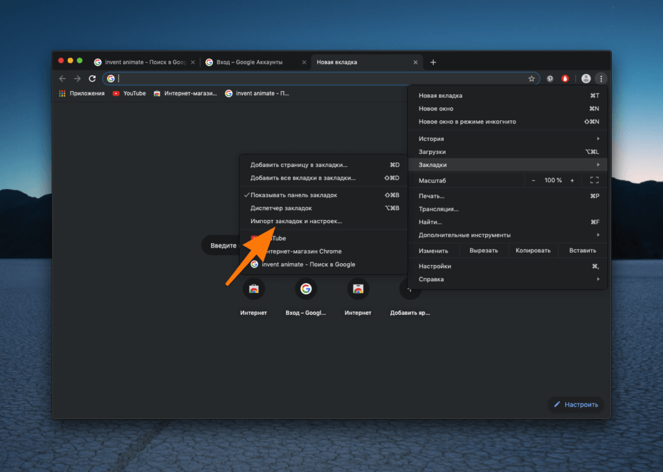Click Вырезать in edit row
This screenshot has width=663, height=472.
pos(484,250)
